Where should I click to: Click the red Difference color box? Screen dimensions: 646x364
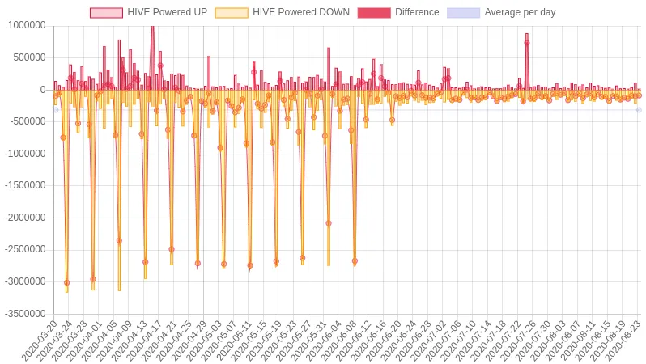pos(374,13)
